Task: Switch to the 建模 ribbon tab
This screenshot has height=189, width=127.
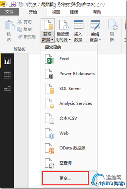Action: pos(74,12)
